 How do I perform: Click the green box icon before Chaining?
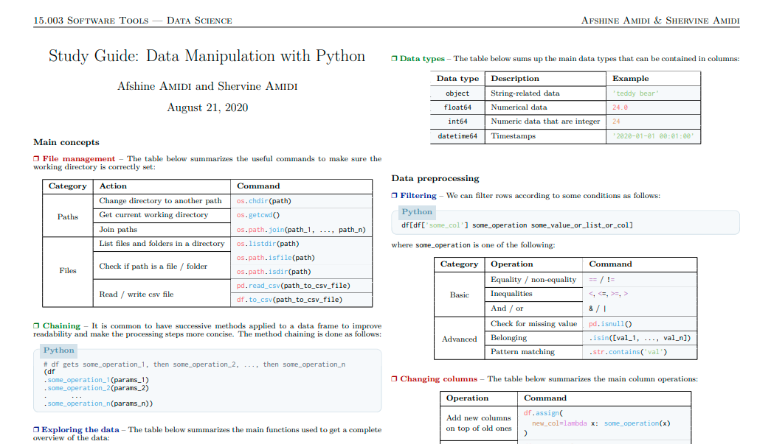tap(36, 325)
